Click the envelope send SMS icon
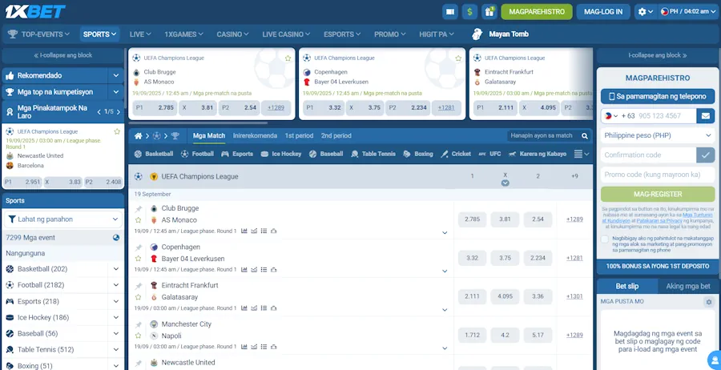 [x=705, y=116]
